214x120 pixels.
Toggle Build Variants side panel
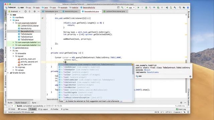(5, 81)
